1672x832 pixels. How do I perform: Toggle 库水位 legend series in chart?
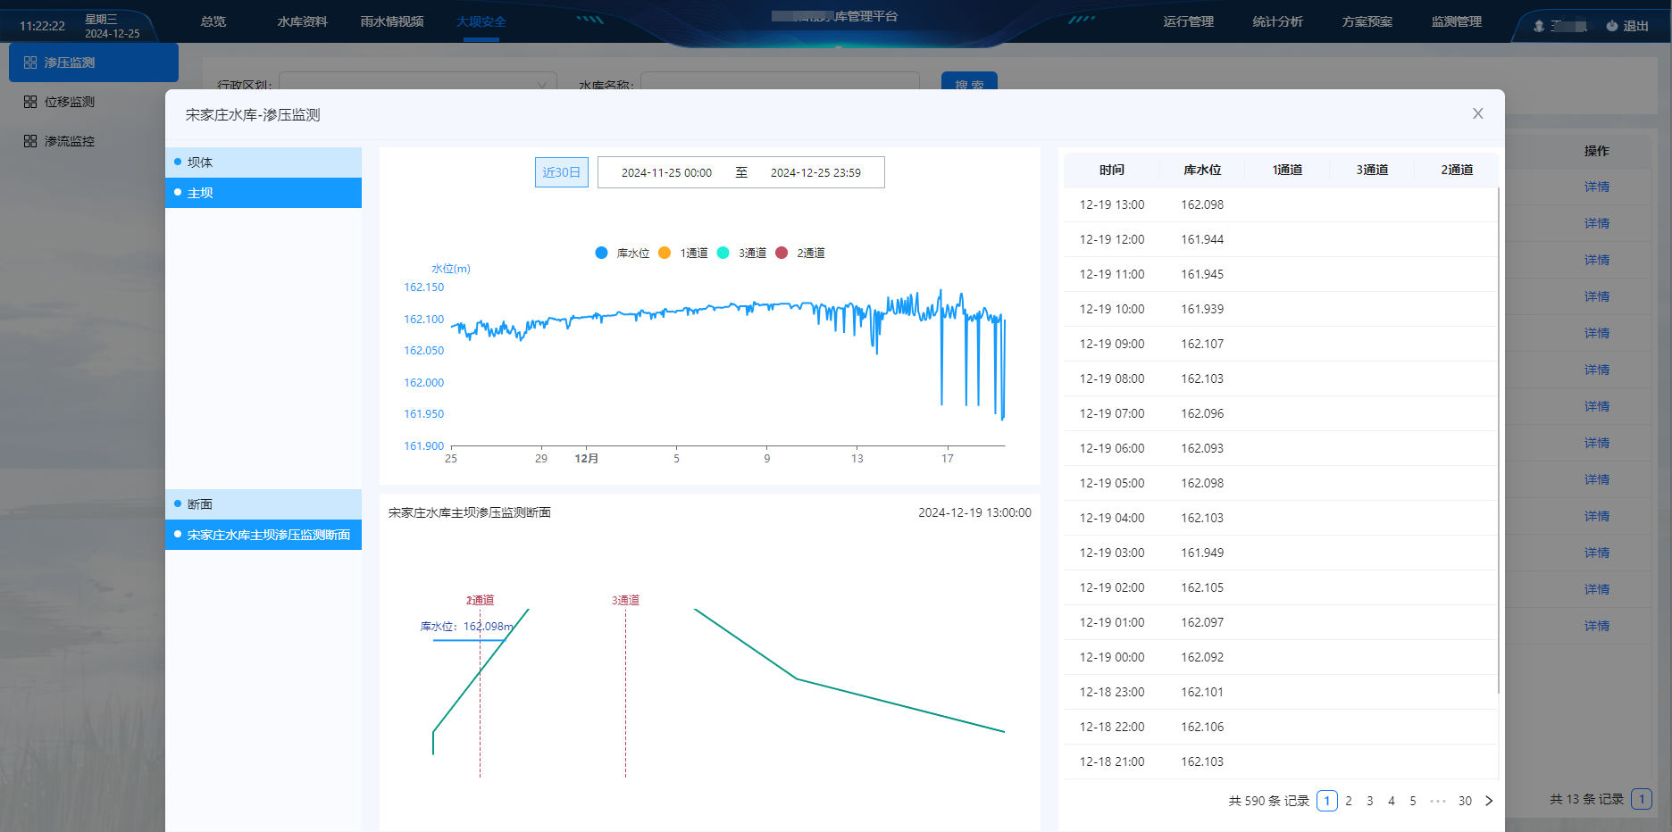(602, 253)
